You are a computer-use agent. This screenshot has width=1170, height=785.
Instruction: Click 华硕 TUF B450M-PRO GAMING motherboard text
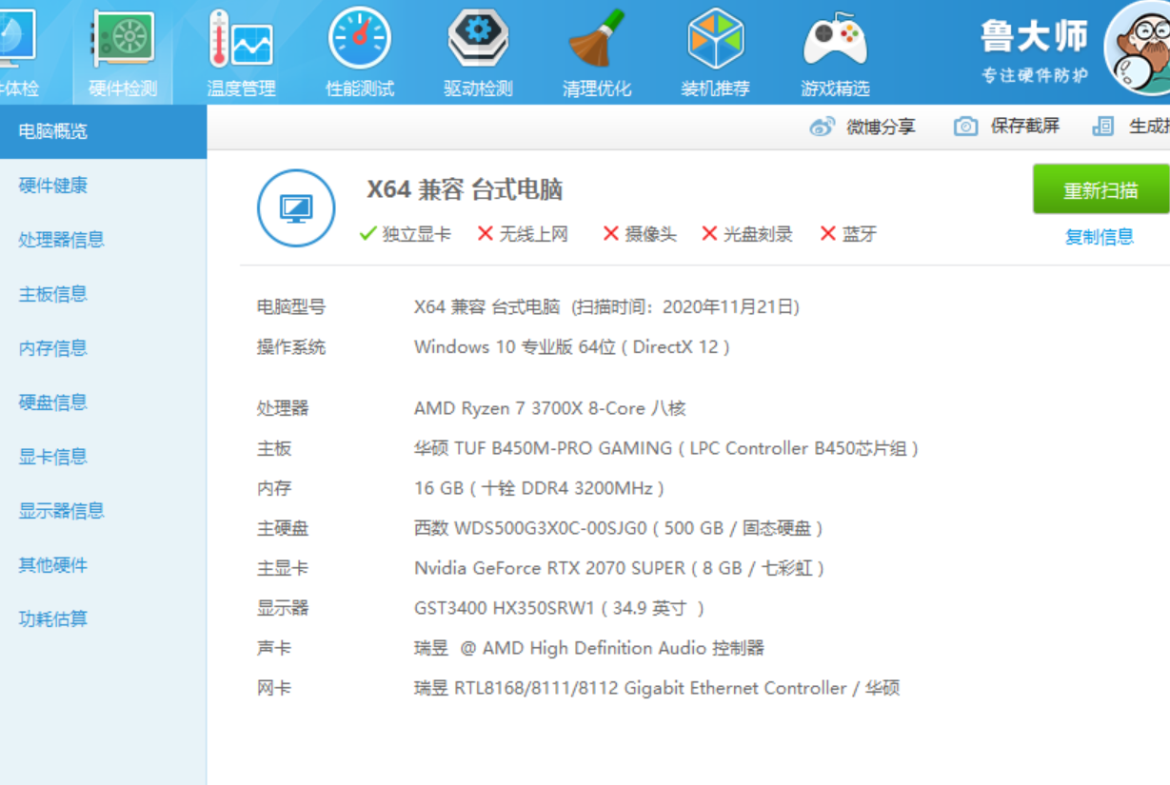[666, 448]
